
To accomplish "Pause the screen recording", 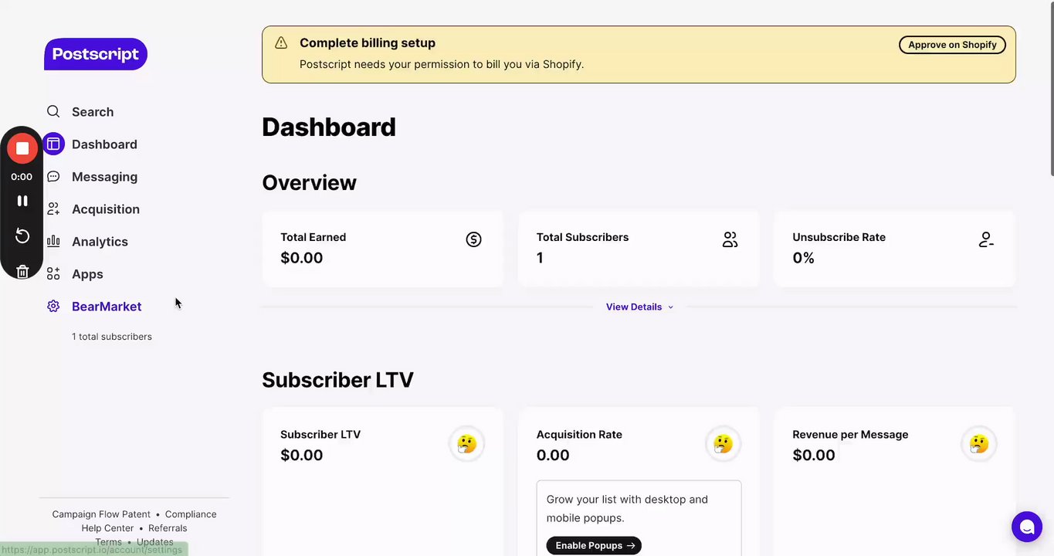I will click(x=22, y=201).
